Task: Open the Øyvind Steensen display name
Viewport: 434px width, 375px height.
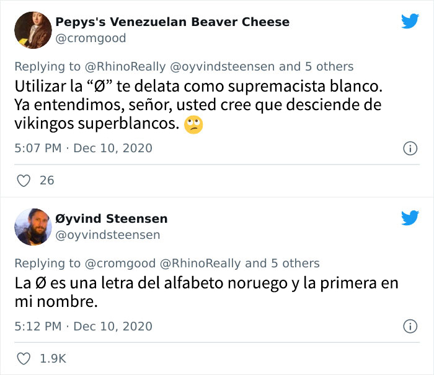Action: point(112,218)
